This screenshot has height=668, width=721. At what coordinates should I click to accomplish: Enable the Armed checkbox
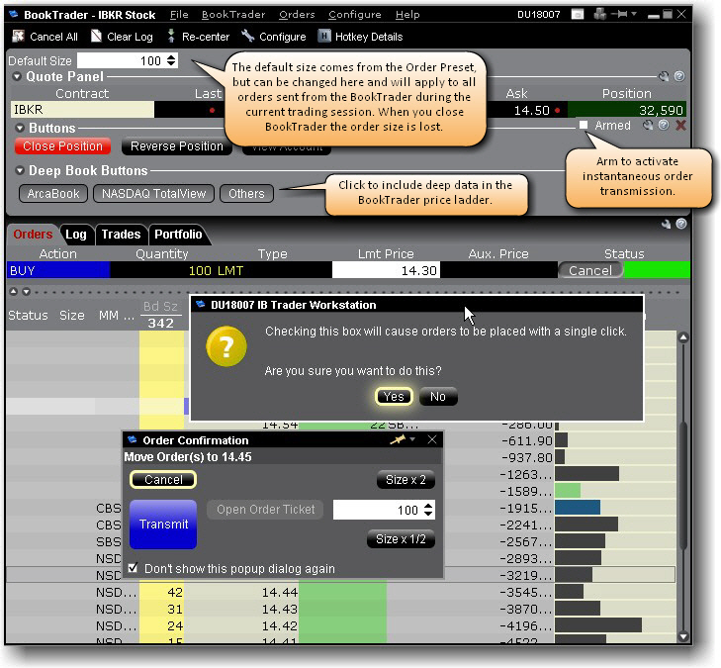pos(584,126)
